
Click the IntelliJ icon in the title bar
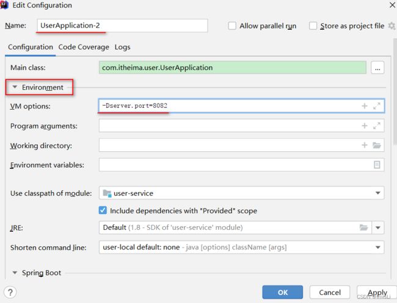4,5
